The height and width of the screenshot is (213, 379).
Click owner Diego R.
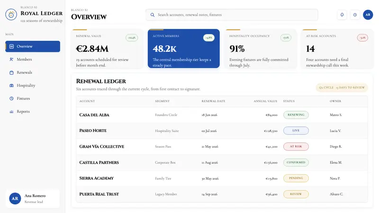[336, 147]
